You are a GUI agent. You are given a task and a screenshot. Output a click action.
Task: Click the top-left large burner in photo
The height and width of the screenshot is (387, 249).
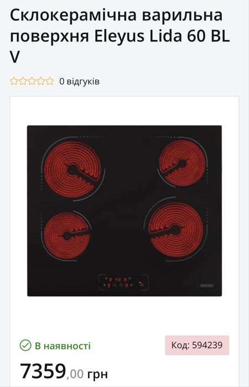click(x=72, y=169)
